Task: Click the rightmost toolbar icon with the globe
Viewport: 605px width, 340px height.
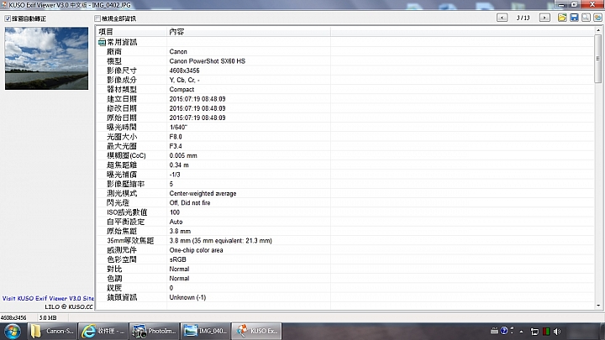Action: 598,18
